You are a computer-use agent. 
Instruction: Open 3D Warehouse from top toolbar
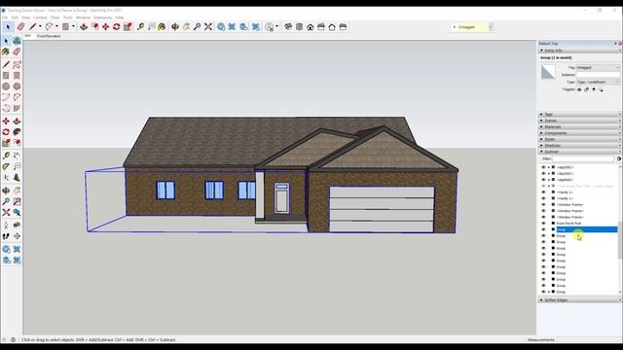click(221, 27)
